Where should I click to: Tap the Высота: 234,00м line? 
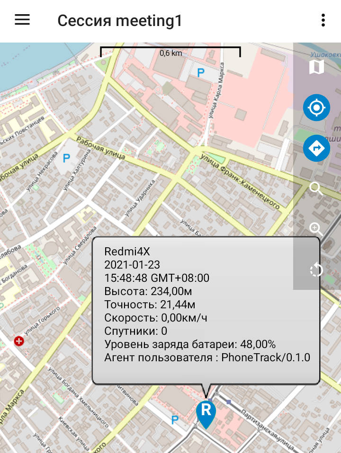click(148, 291)
